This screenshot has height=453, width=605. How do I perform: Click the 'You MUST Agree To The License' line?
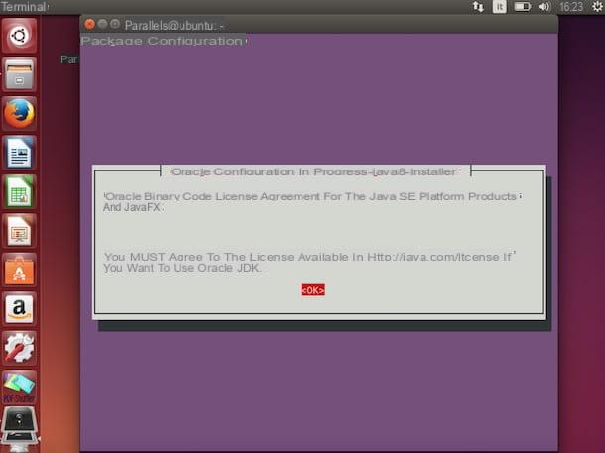click(x=308, y=257)
